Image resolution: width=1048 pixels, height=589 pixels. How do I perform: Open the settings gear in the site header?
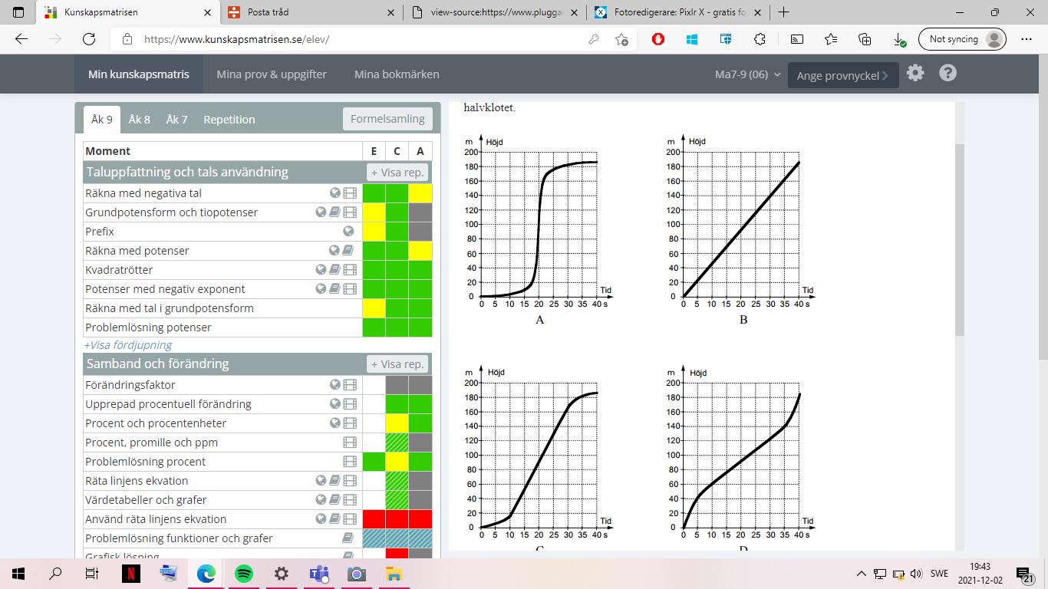915,74
